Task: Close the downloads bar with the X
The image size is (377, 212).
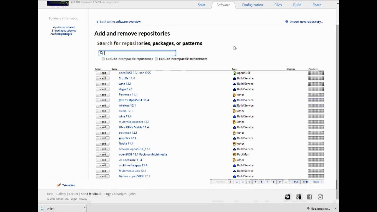Action: pyautogui.click(x=335, y=208)
